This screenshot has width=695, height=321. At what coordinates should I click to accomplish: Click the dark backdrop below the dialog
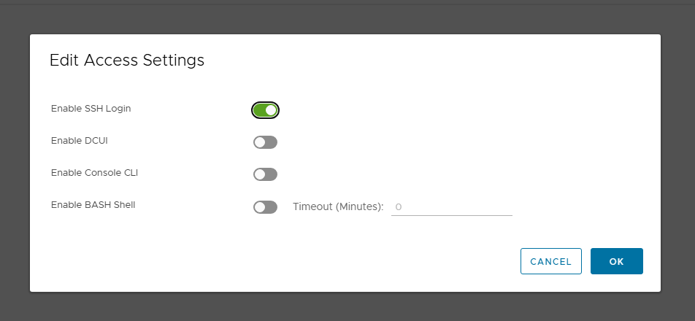click(x=347, y=307)
